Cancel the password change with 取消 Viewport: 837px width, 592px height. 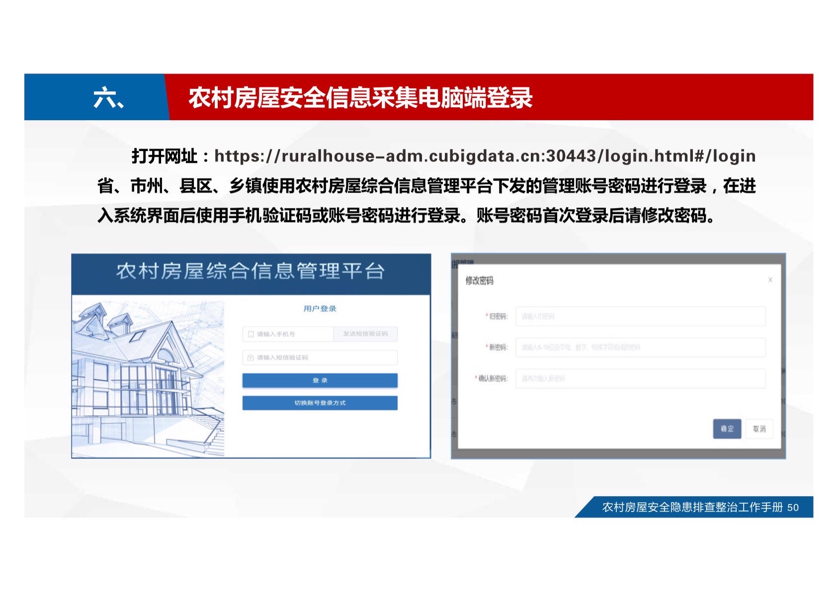coord(759,429)
